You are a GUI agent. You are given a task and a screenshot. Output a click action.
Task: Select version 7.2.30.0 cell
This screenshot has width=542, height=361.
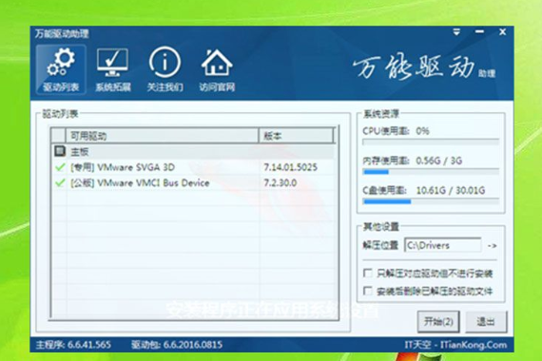click(x=280, y=182)
